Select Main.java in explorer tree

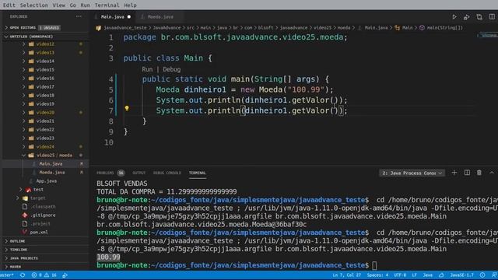[x=46, y=164]
